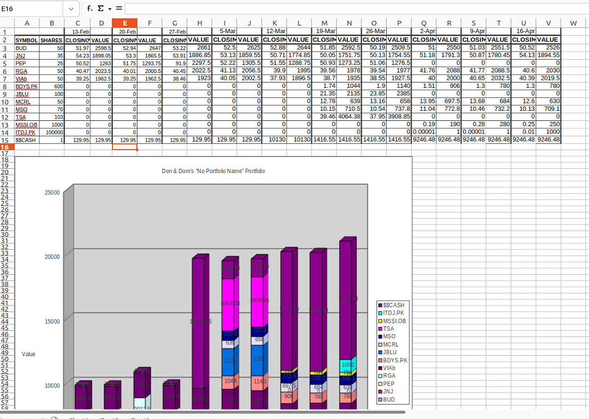Click the JNJ symbol cell
Viewport: 589px width, 419px height.
tap(27, 55)
